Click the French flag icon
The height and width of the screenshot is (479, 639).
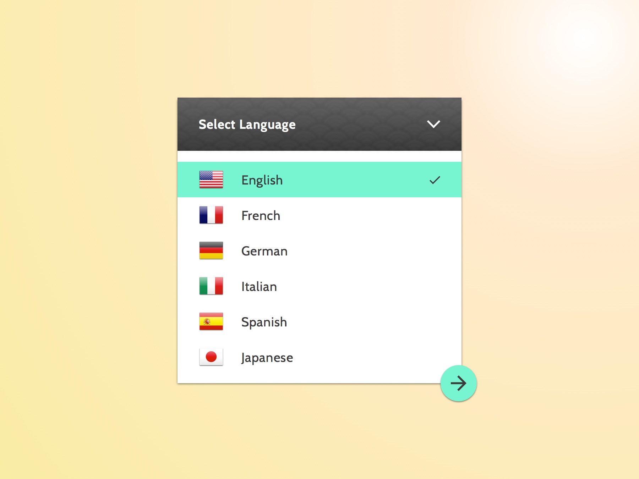tap(211, 215)
